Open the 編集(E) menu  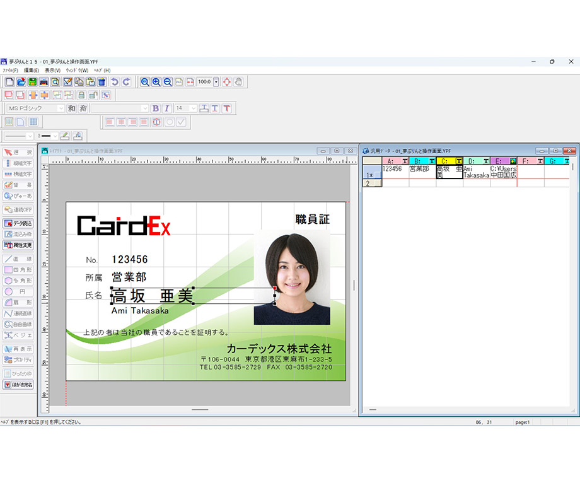click(x=32, y=70)
